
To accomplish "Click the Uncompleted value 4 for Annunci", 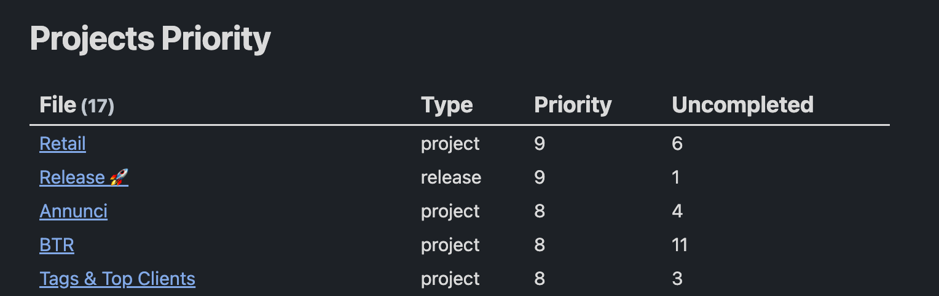I will [x=677, y=211].
